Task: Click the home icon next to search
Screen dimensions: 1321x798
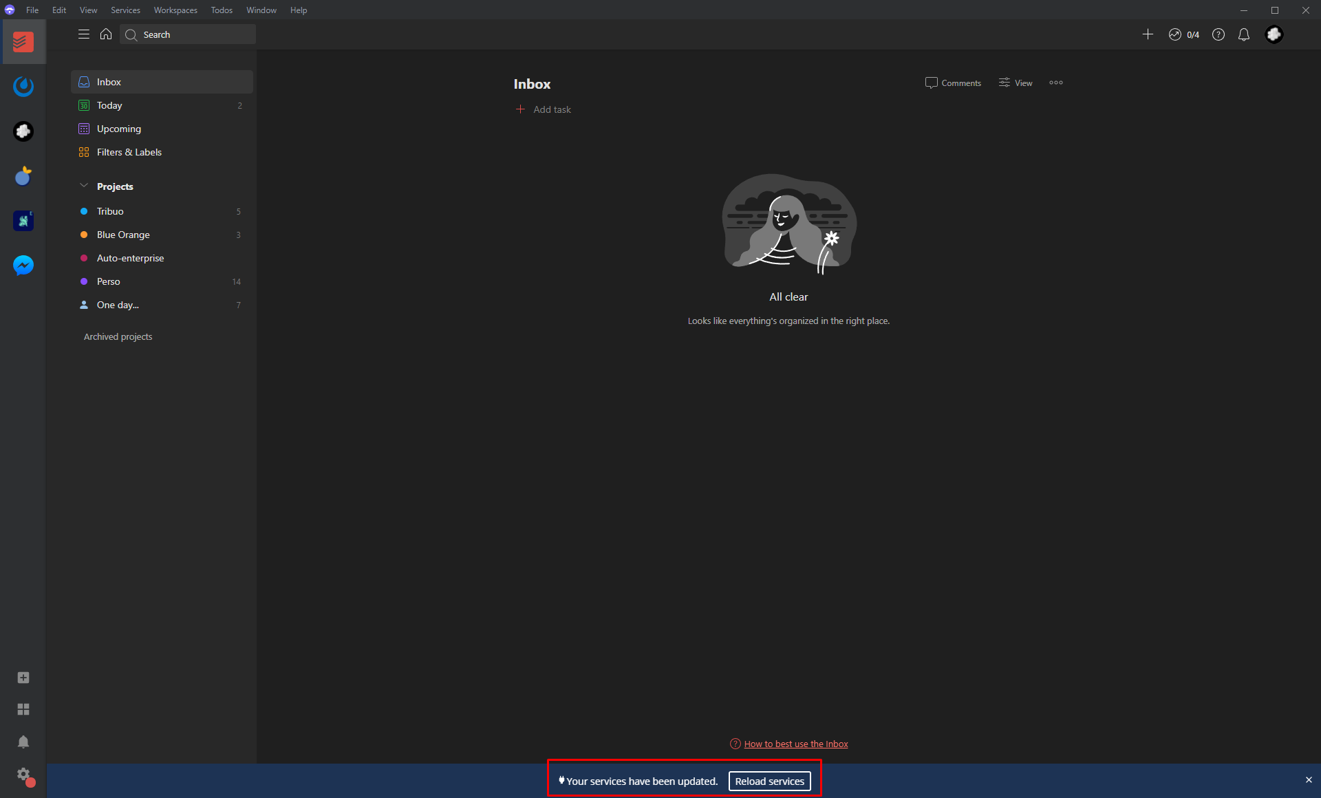Action: coord(105,34)
